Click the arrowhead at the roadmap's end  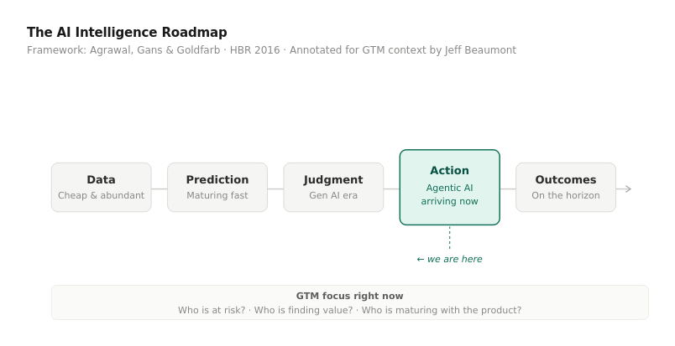627,189
